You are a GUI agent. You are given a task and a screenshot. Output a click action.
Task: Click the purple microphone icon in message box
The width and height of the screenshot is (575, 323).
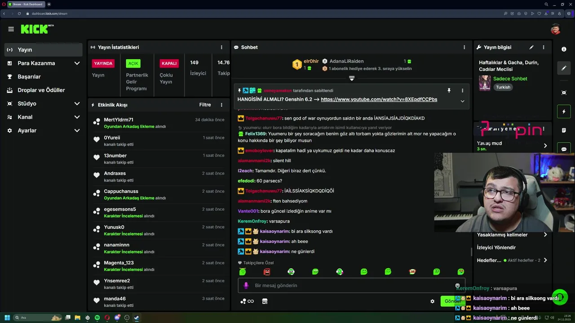[x=246, y=285]
